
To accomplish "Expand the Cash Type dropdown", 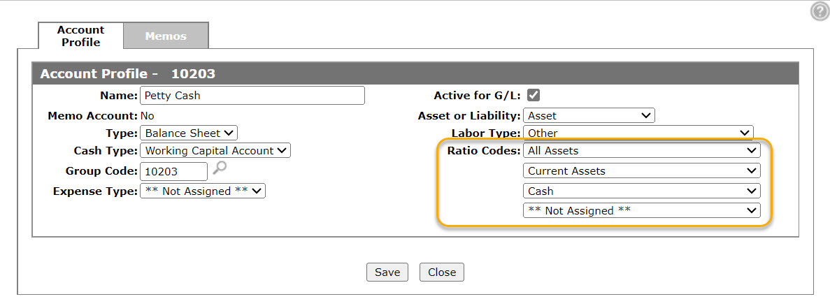I will [x=215, y=151].
